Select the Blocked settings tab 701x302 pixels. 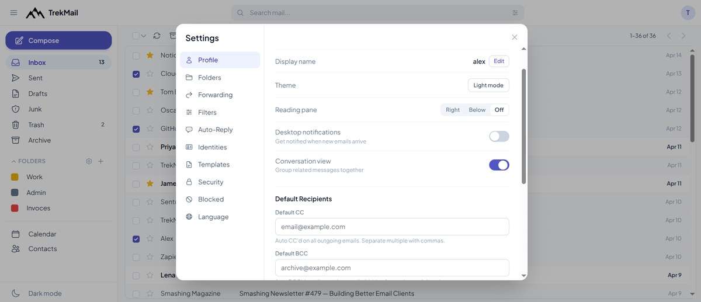coord(220,199)
